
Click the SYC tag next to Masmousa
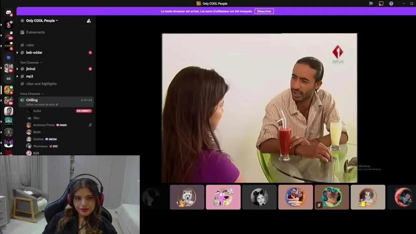coord(53,146)
